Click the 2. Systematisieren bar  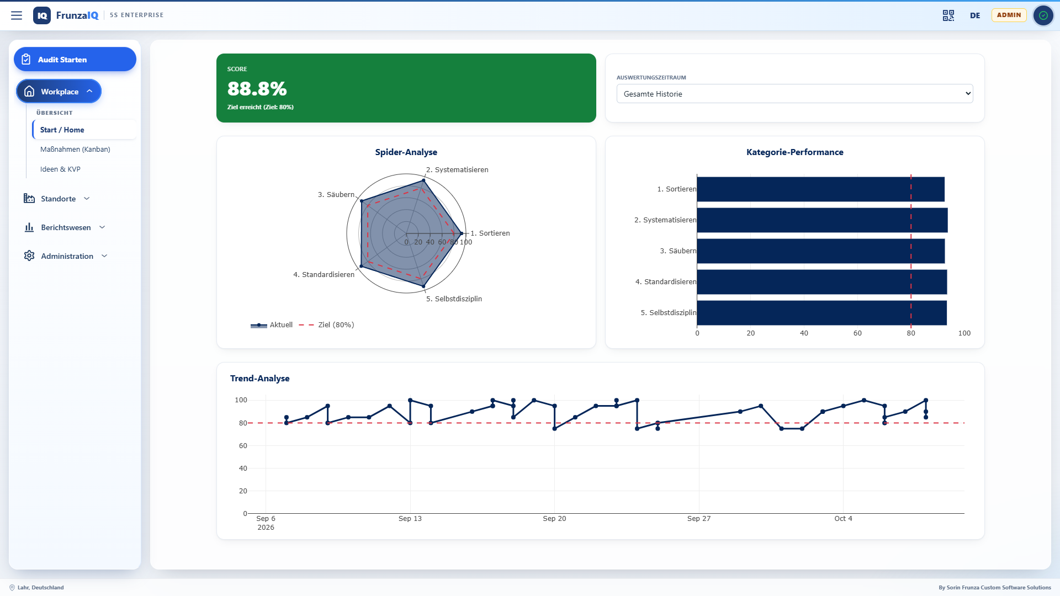coord(822,220)
